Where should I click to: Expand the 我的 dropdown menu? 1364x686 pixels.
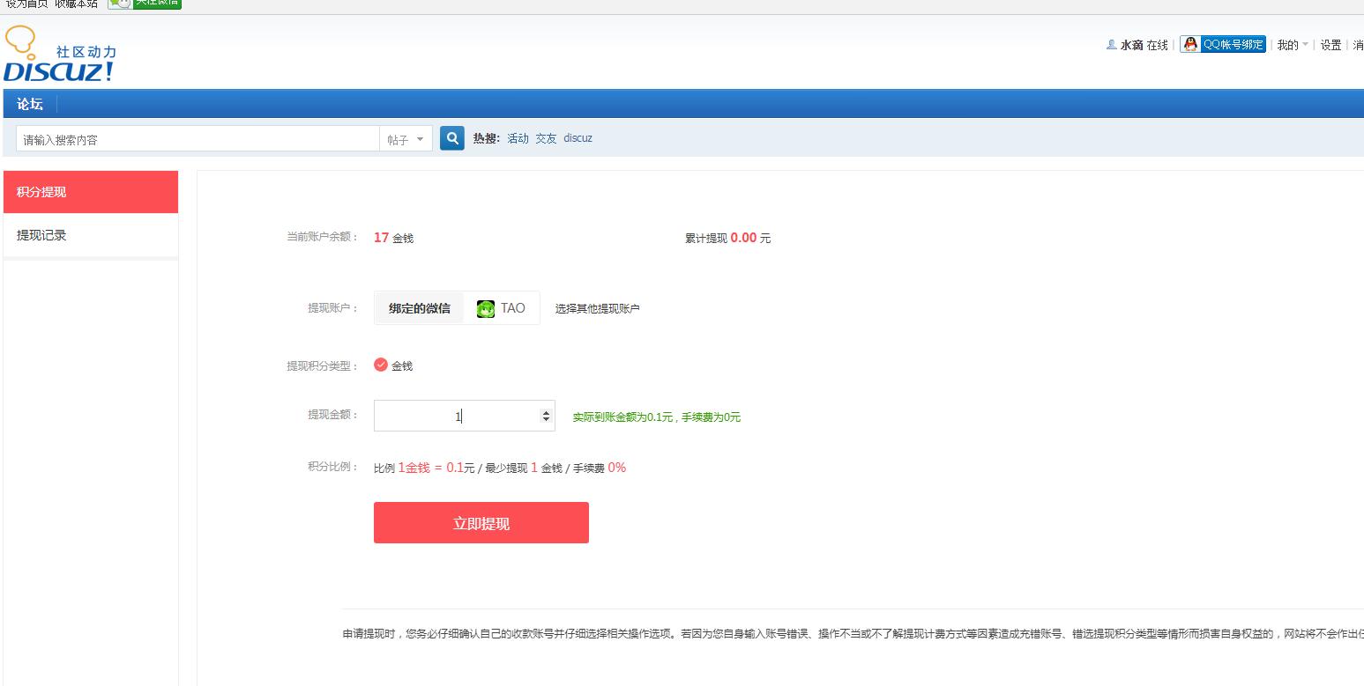1292,45
